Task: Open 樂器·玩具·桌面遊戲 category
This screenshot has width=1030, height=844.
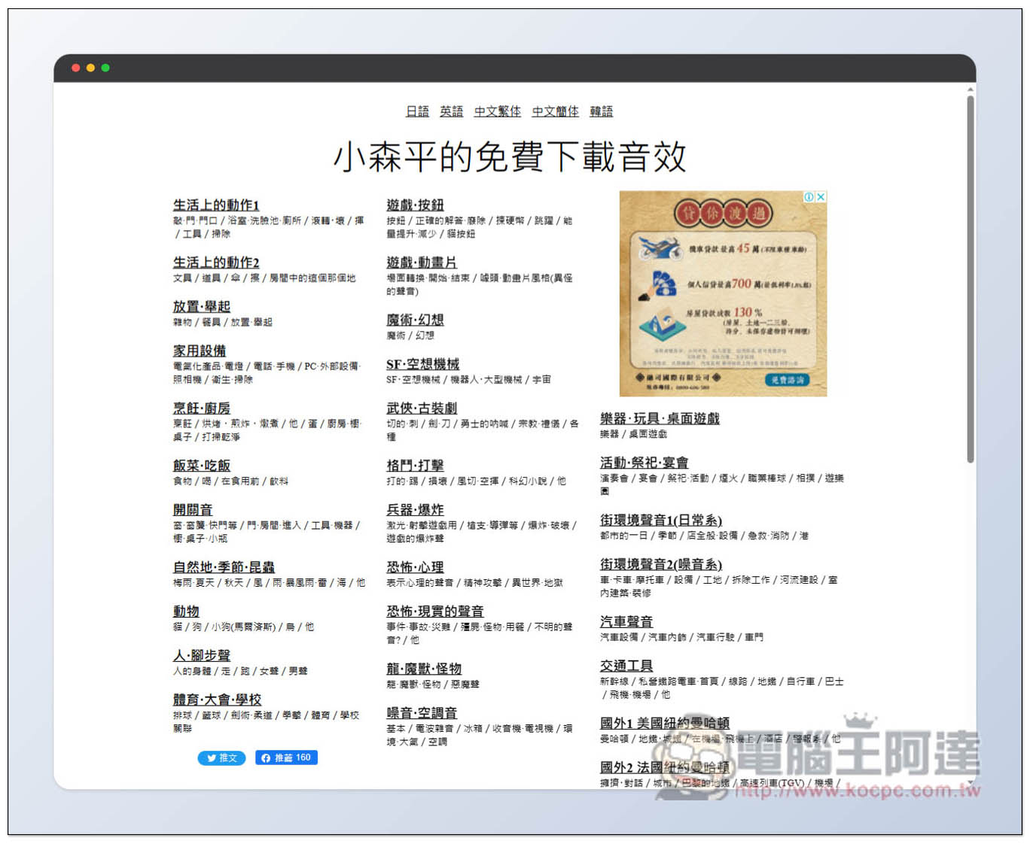Action: tap(660, 418)
